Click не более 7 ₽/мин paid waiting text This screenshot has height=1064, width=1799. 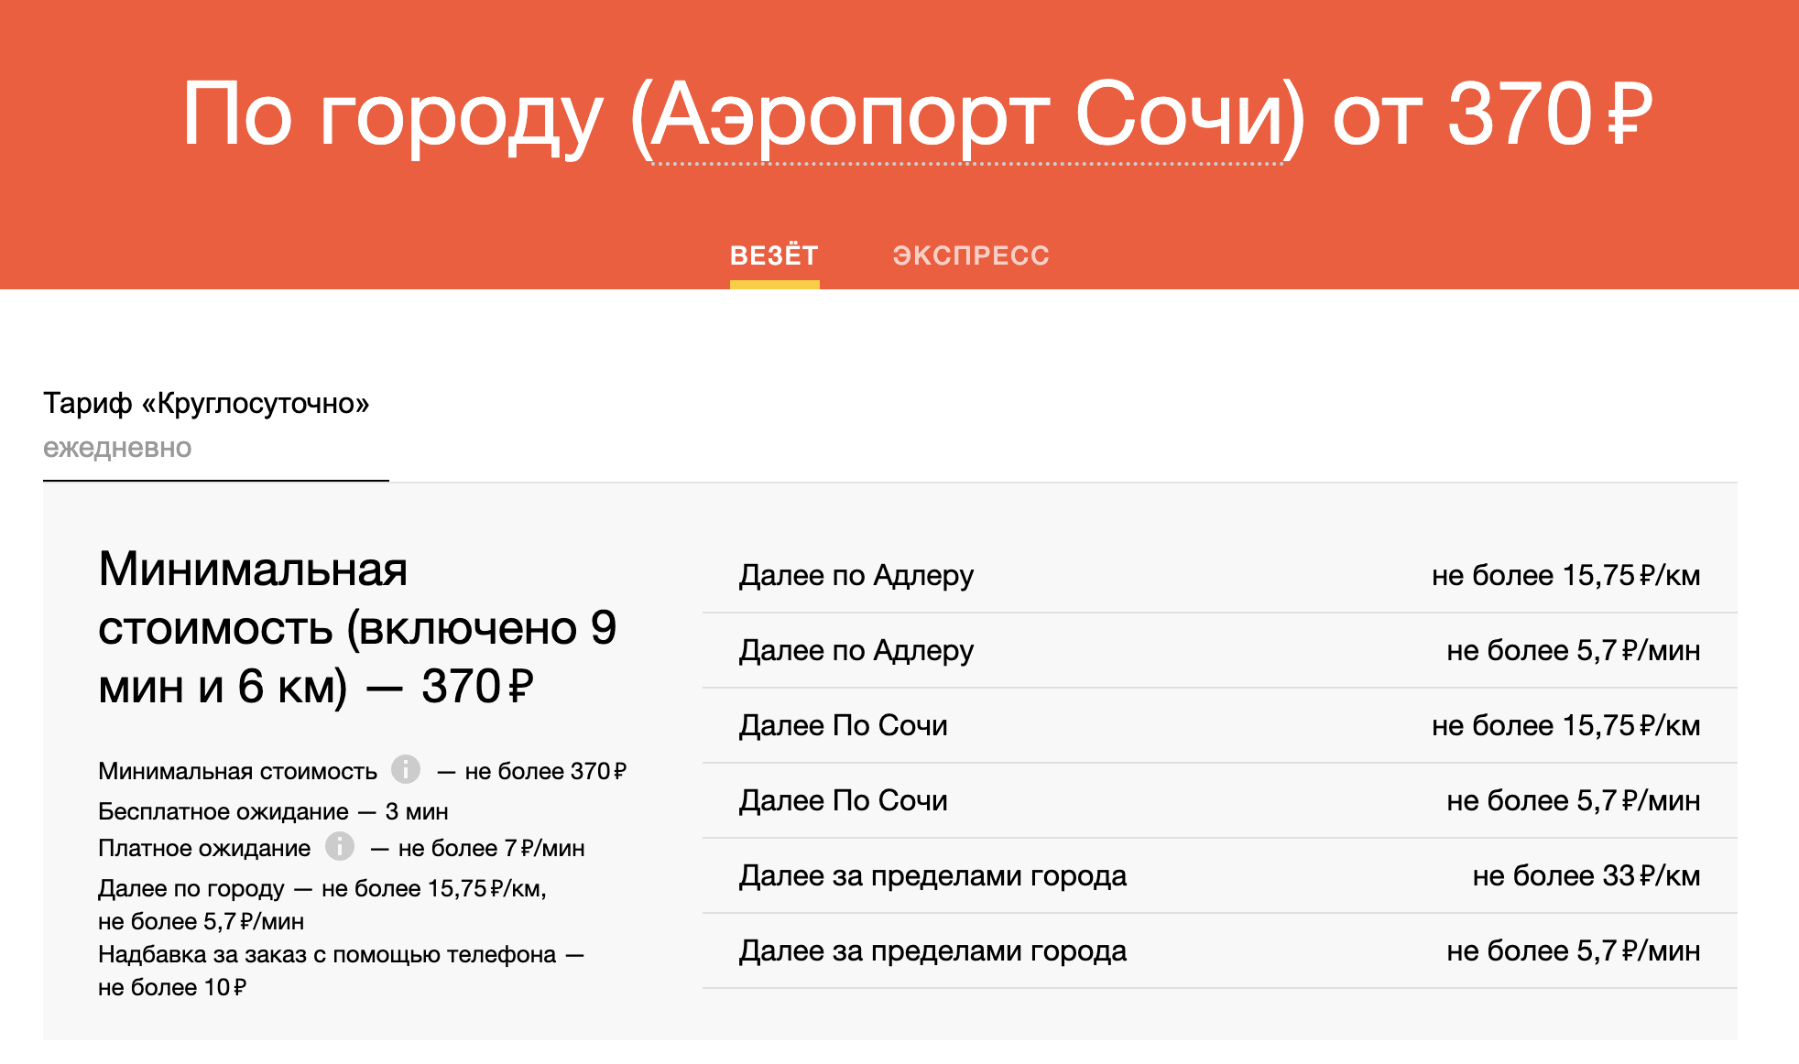point(491,849)
